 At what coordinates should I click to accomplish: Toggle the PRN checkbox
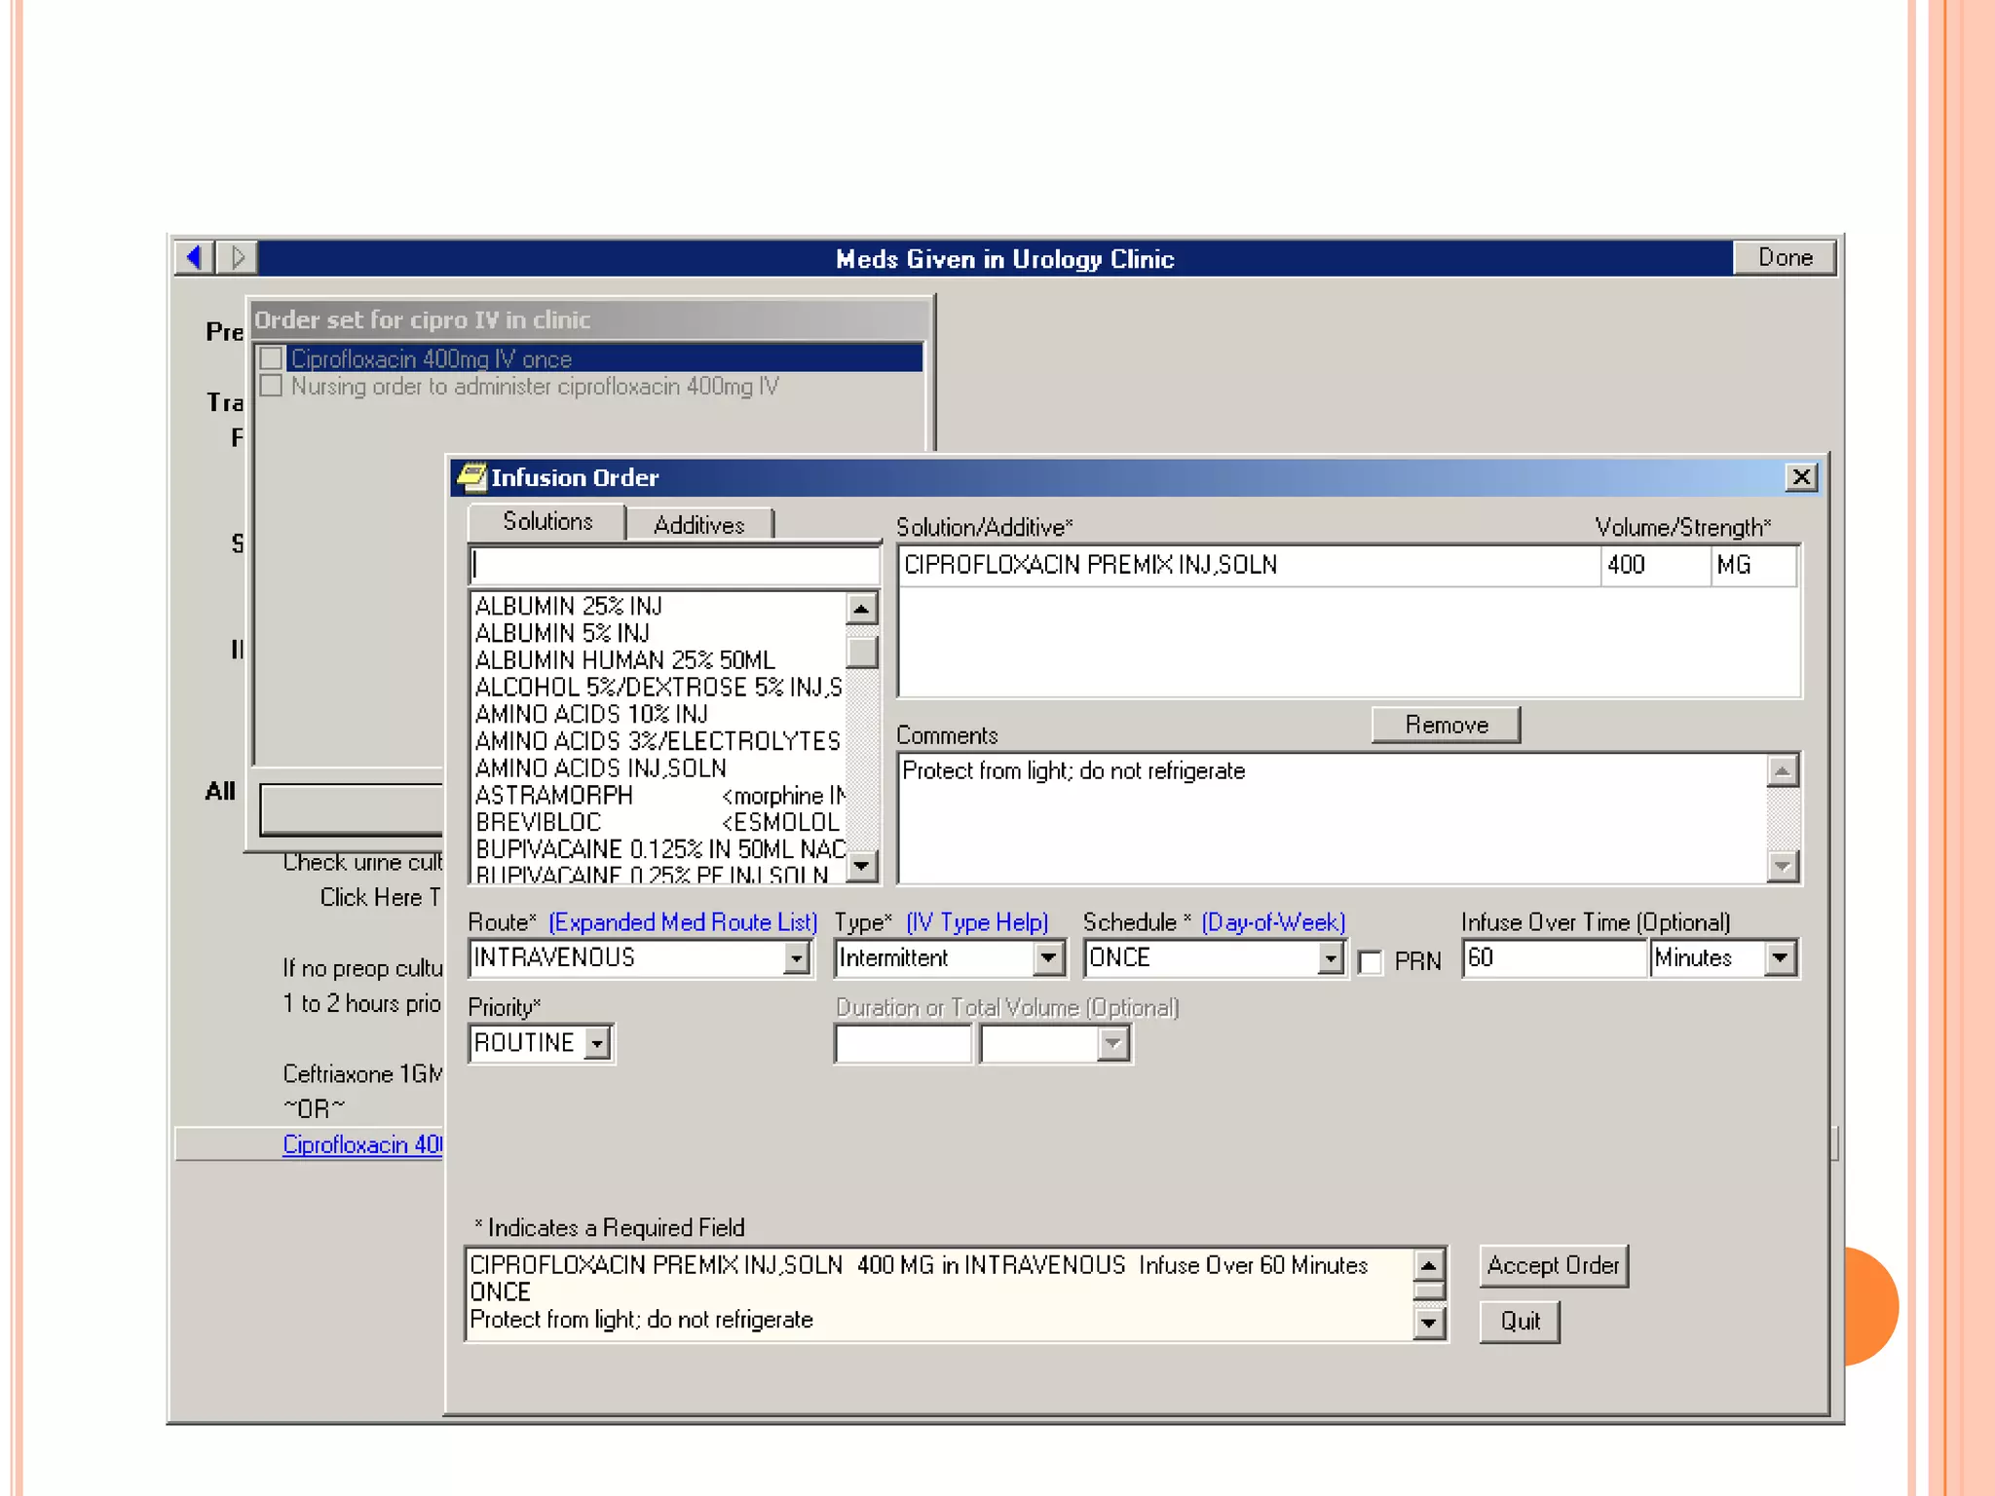pos(1371,962)
